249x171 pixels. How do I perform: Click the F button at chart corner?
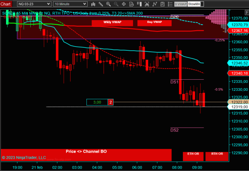pos(247,12)
